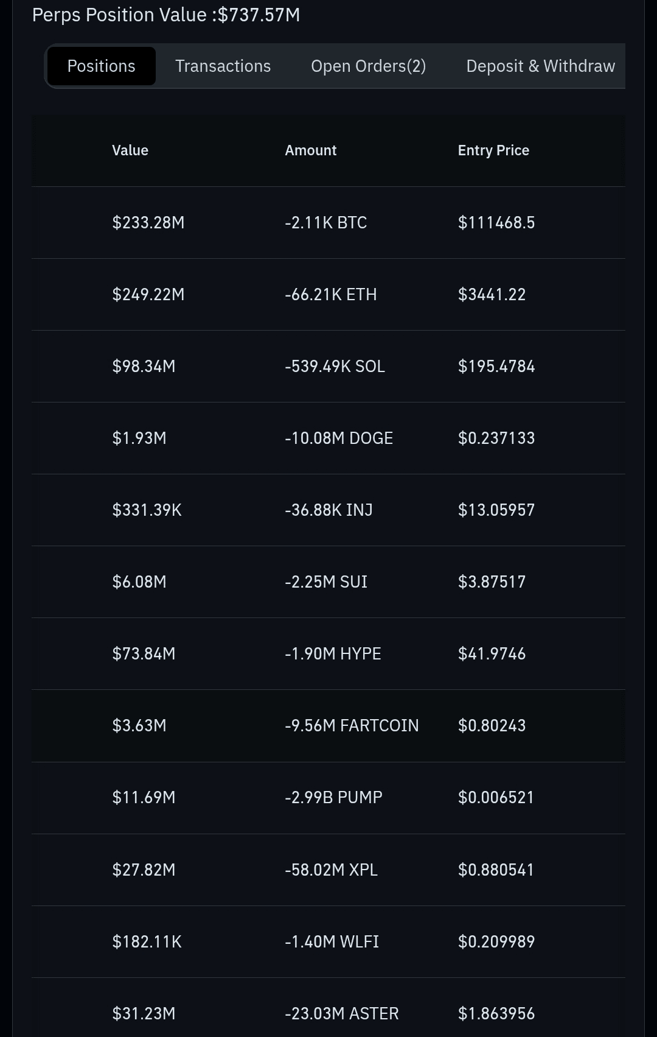Open the Transactions tab
This screenshot has height=1037, width=657.
click(223, 66)
